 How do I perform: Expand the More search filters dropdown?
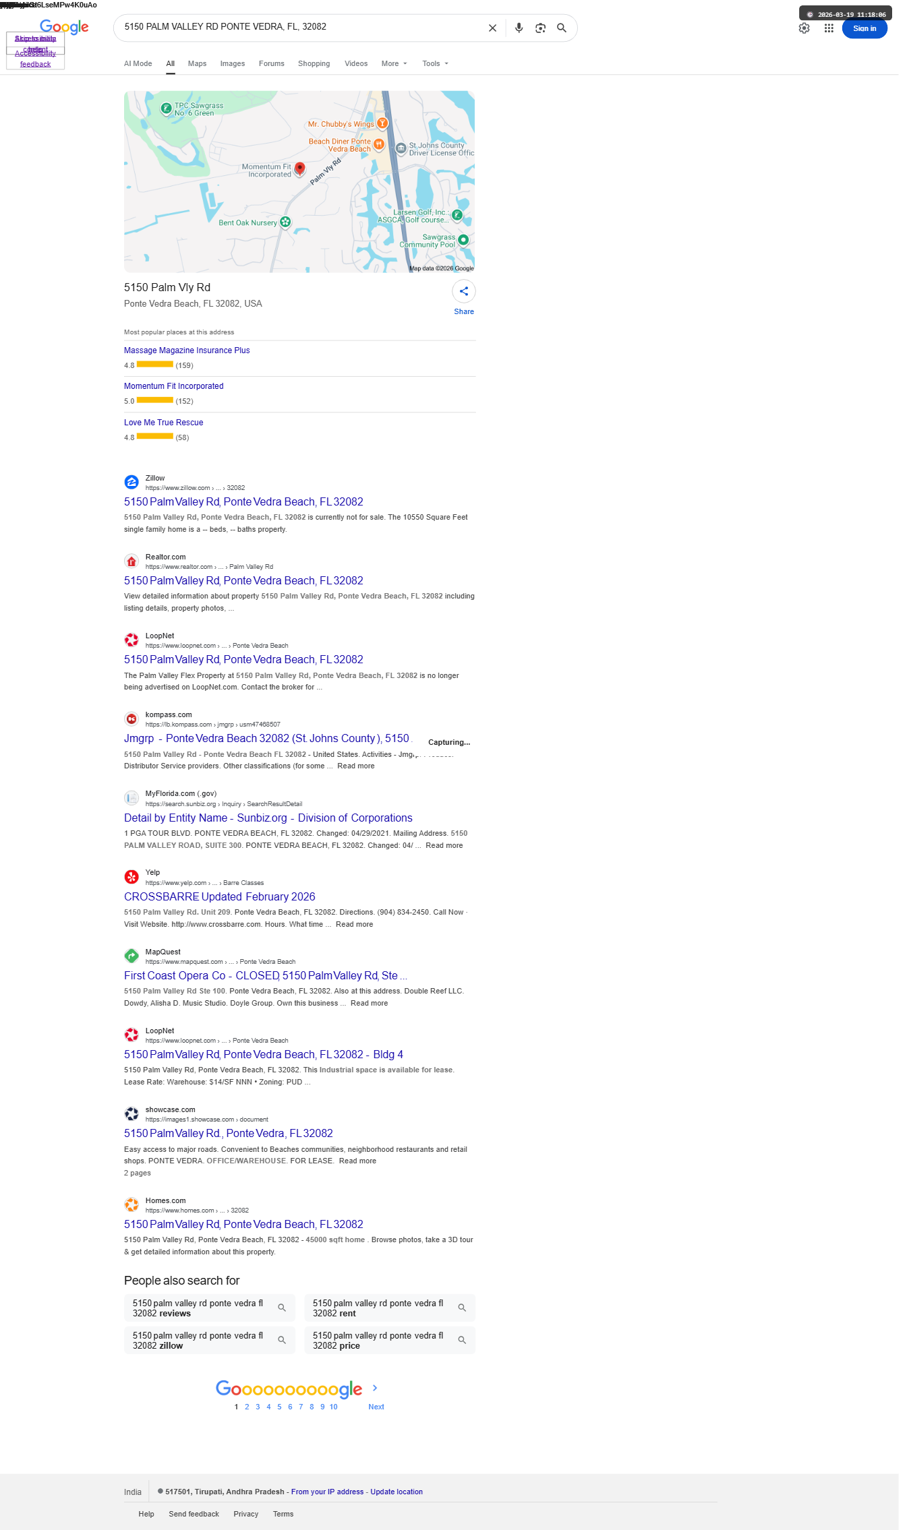(x=394, y=63)
